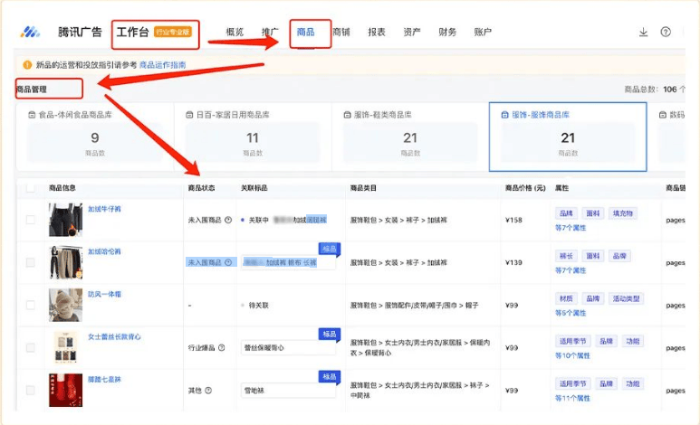700x425 pixels.
Task: Expand 等7个属性 in the ¥158 row
Action: click(571, 228)
